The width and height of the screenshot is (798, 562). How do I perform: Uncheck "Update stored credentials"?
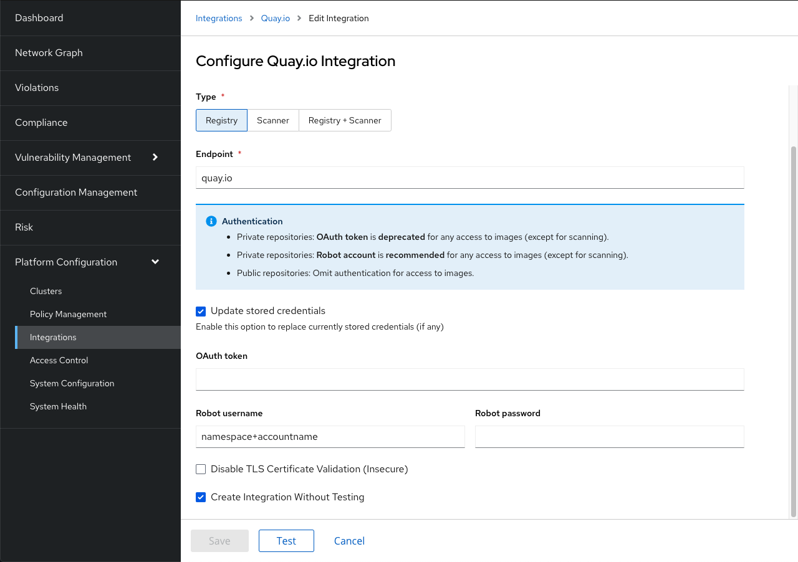pyautogui.click(x=201, y=311)
